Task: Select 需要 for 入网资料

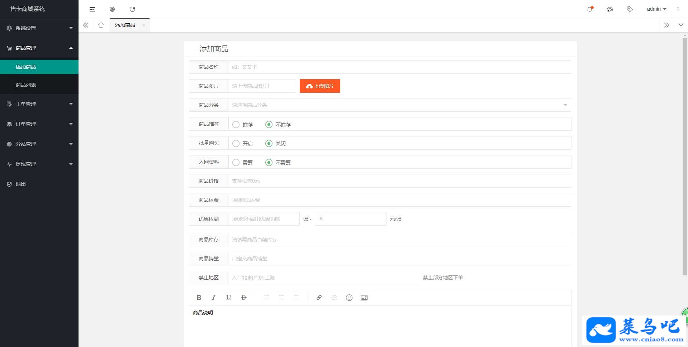Action: (243, 163)
